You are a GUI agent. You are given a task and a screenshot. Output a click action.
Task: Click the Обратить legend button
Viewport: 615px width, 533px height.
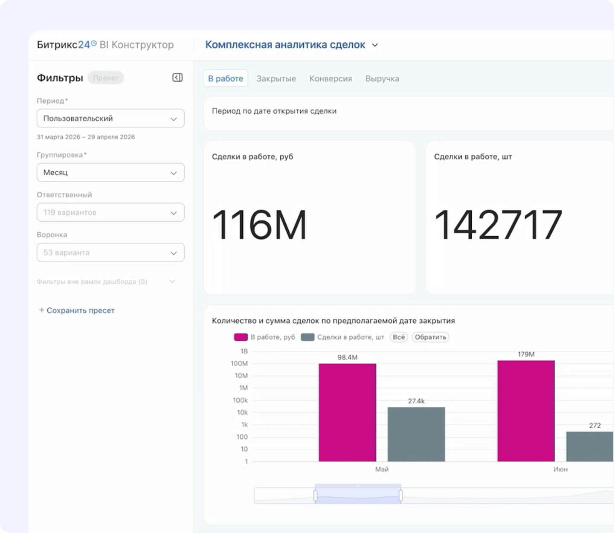[x=430, y=337]
